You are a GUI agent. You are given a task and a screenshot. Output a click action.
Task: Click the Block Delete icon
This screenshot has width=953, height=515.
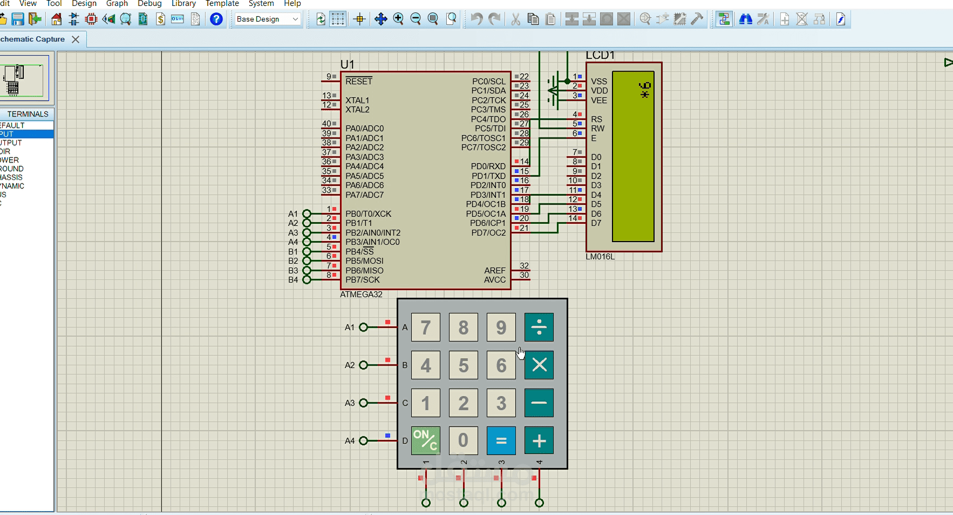[x=624, y=19]
